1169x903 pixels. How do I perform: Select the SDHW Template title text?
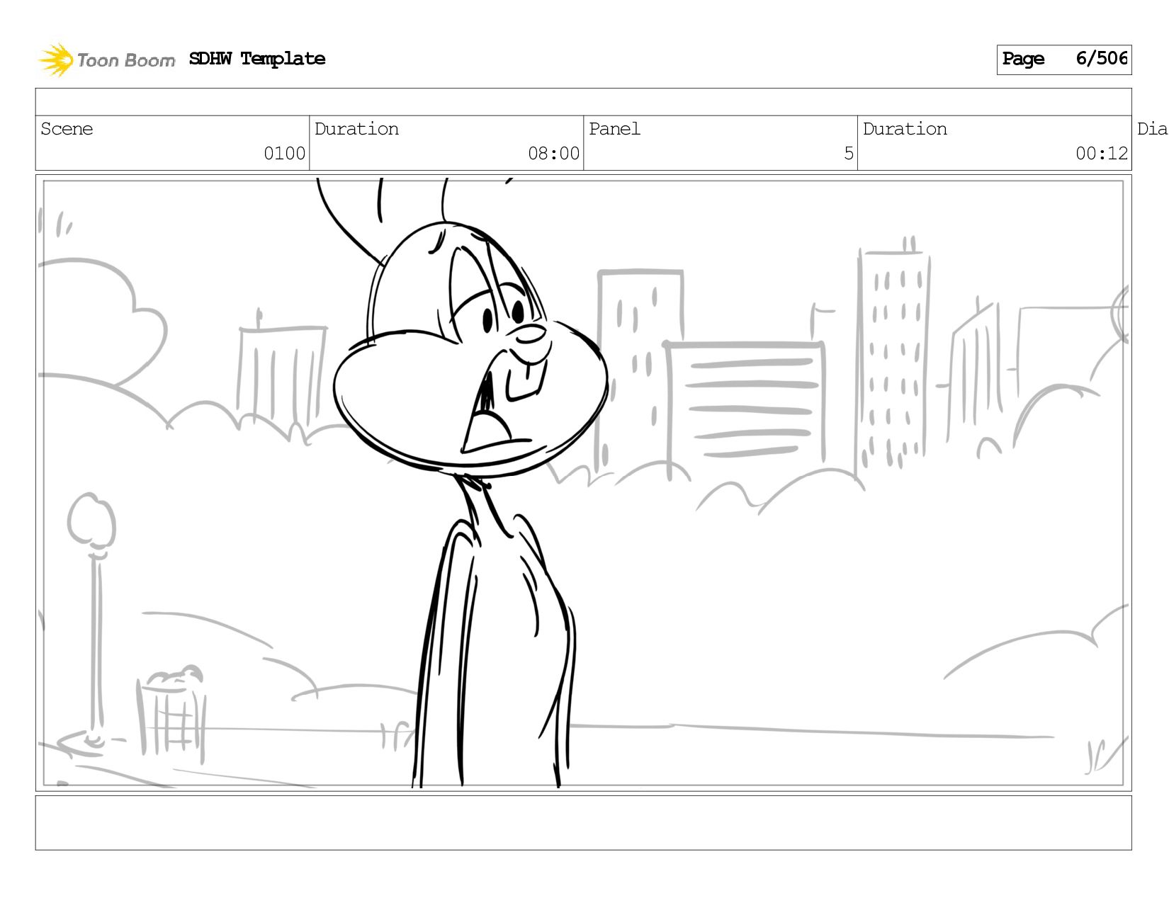[x=257, y=59]
